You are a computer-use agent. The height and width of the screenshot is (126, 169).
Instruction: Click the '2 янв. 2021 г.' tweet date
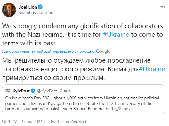pos(33,122)
